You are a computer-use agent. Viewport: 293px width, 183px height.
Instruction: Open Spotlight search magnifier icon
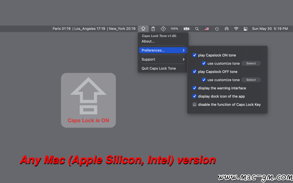(197, 29)
